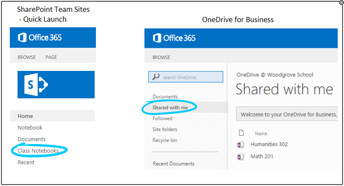
Task: Click the OneDrive @ Woodgrove School title
Action: coord(275,75)
